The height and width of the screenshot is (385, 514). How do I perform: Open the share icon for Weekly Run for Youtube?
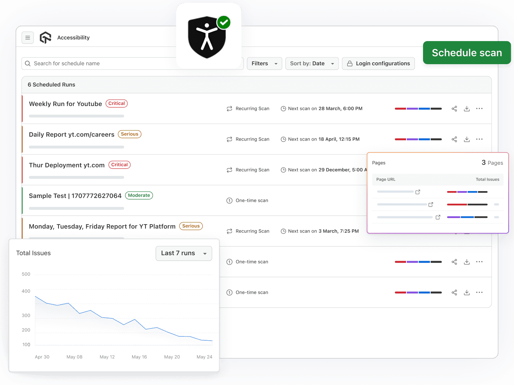pyautogui.click(x=454, y=109)
